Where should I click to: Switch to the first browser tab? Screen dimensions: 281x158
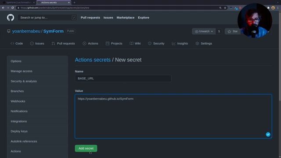coord(18,3)
